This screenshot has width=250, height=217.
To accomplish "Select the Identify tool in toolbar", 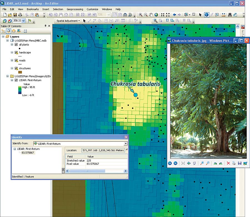I will coord(207,15).
